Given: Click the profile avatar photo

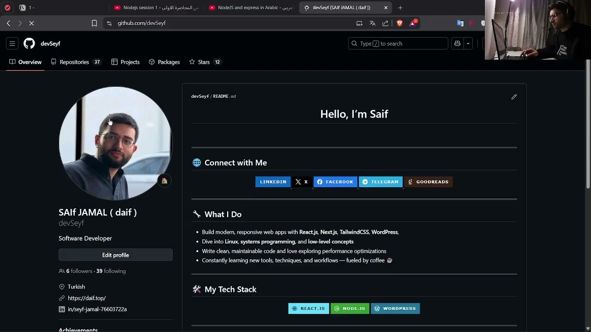Looking at the screenshot, I should (x=115, y=143).
